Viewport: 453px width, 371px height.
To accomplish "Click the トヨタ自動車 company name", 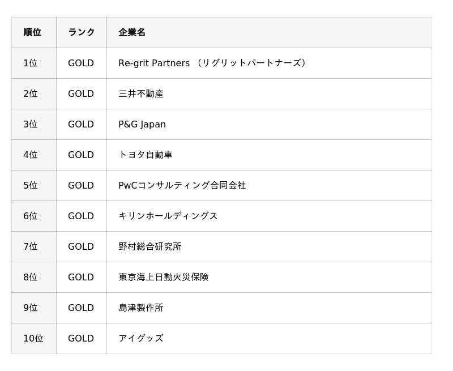I will click(x=146, y=155).
